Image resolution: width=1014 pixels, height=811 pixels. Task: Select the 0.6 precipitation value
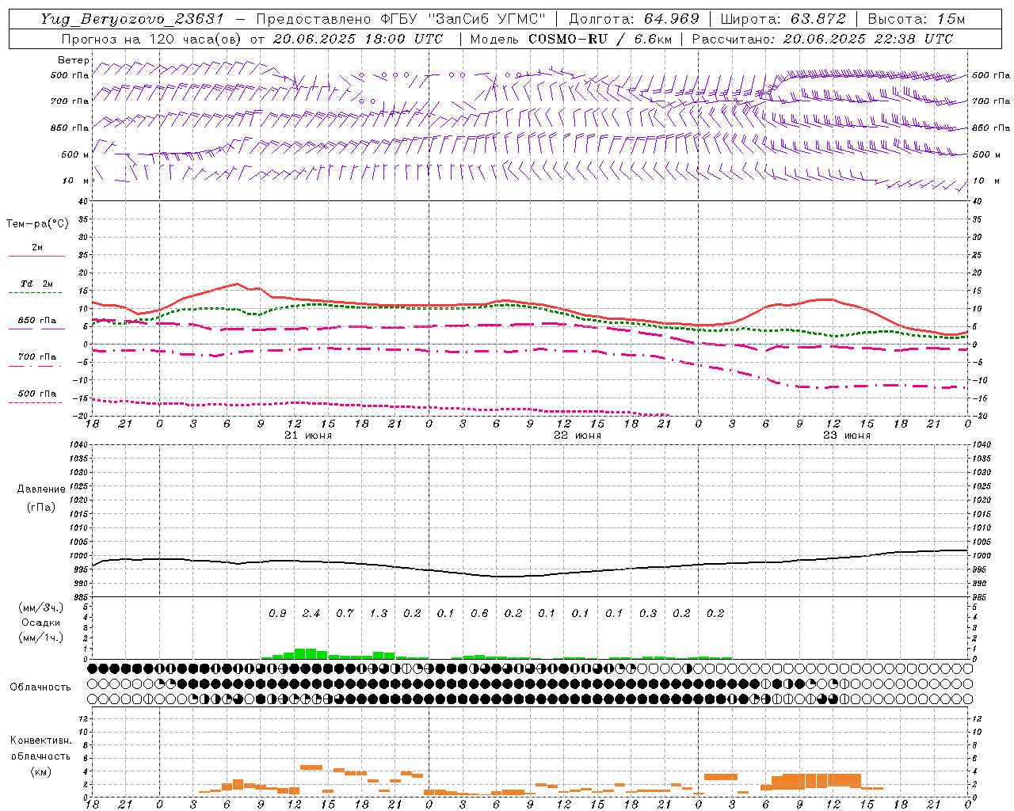click(479, 613)
